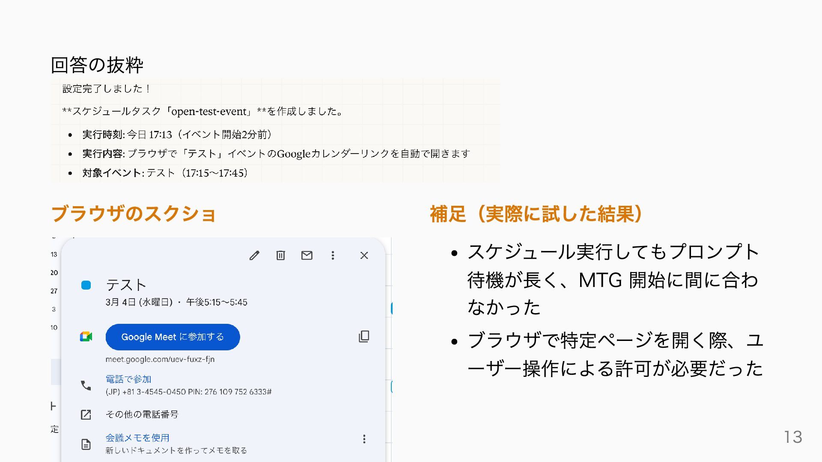
Task: Click the blue event color swatch
Action: point(86,285)
